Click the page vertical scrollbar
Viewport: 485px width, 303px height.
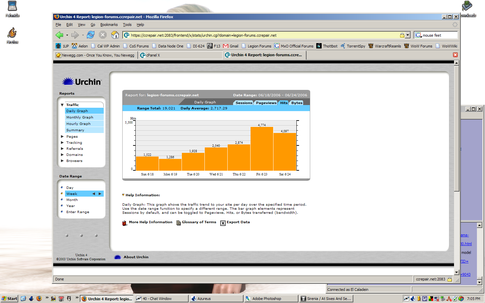457,128
